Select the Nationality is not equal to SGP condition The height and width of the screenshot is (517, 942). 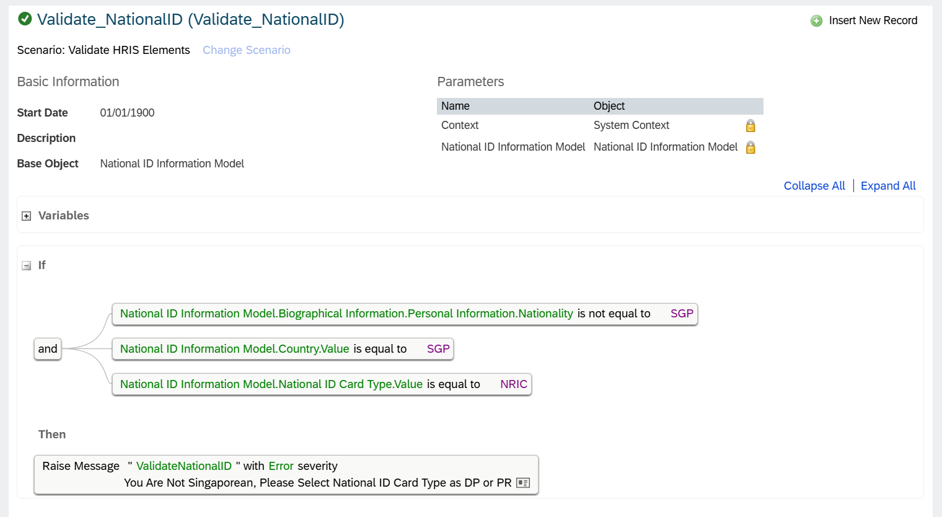pos(405,314)
